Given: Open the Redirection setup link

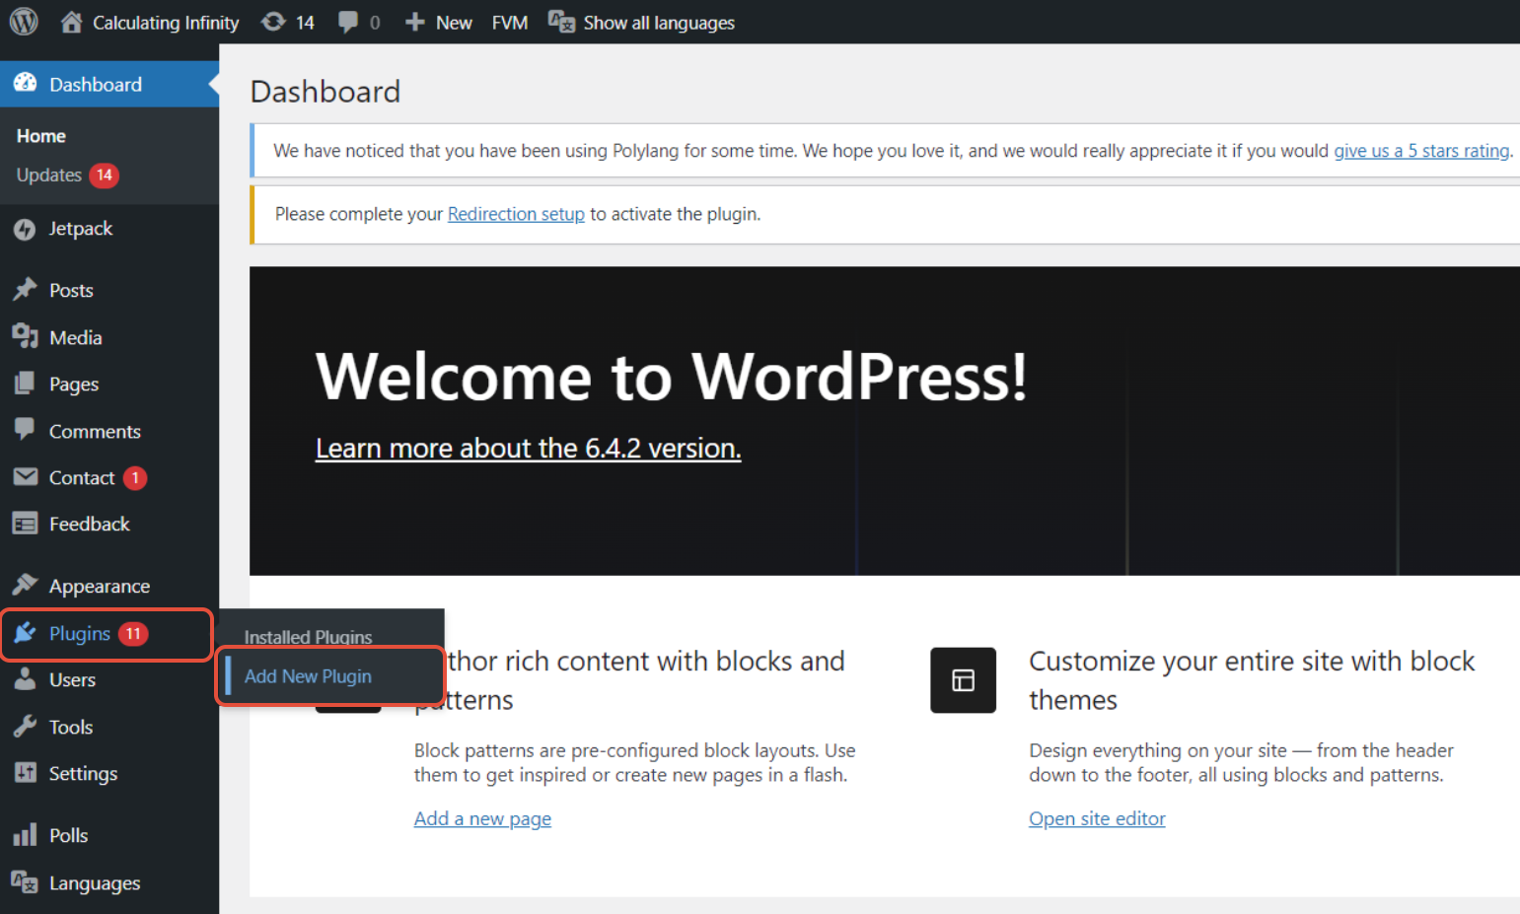Looking at the screenshot, I should (x=516, y=214).
